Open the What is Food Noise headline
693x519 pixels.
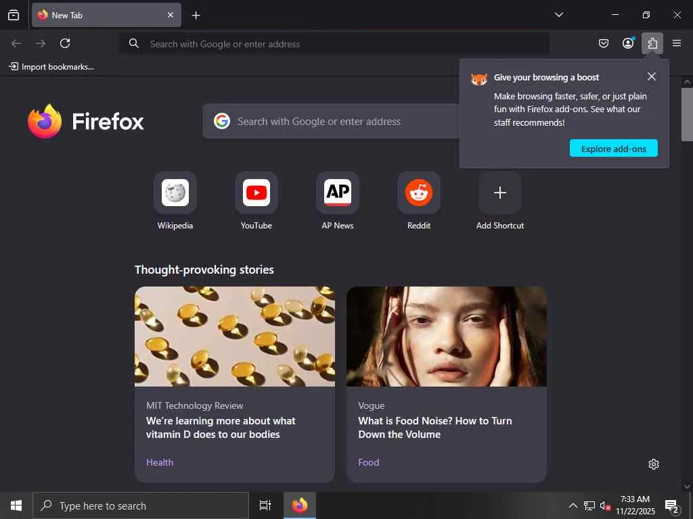pyautogui.click(x=435, y=428)
